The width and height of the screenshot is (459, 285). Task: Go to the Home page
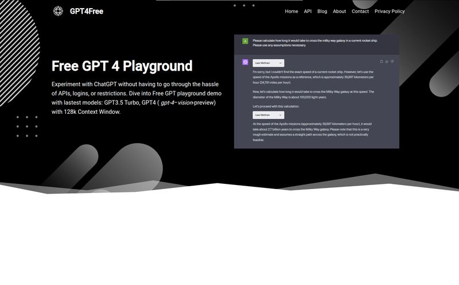point(291,11)
